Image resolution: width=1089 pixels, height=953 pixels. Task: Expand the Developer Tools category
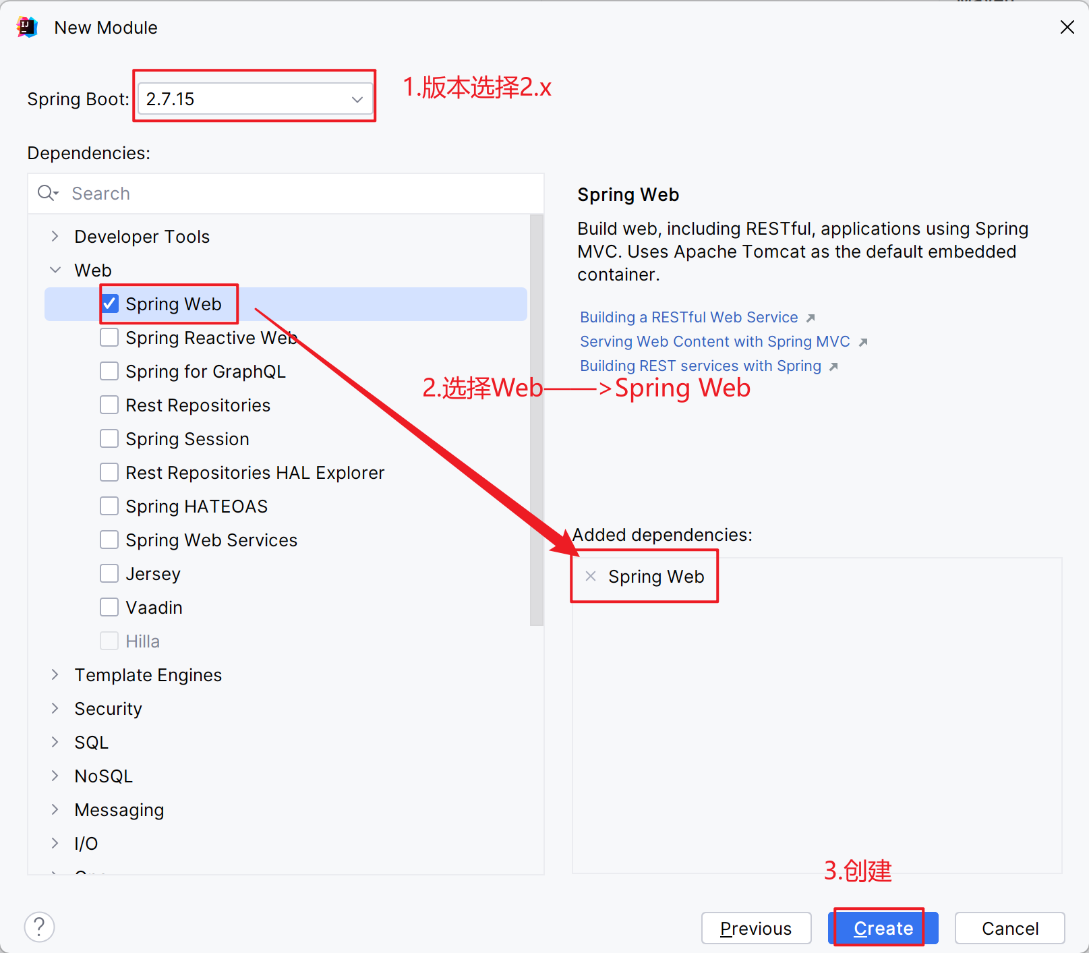click(55, 236)
